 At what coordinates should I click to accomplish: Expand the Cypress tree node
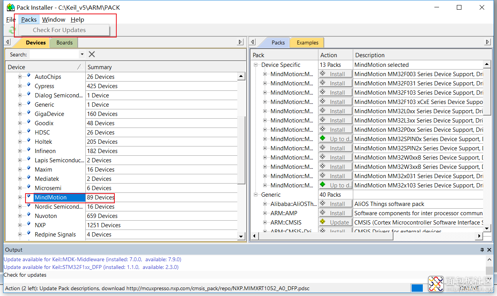click(20, 86)
